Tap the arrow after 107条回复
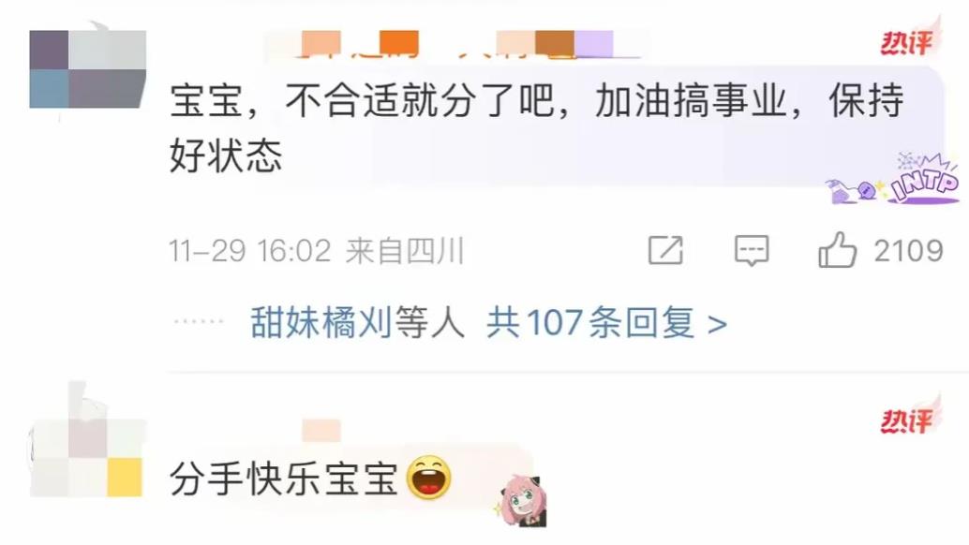Image resolution: width=969 pixels, height=545 pixels. click(x=717, y=323)
